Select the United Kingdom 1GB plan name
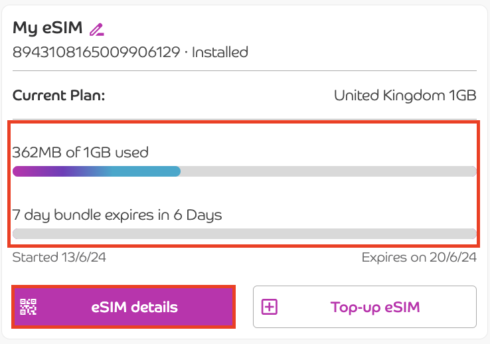The height and width of the screenshot is (344, 490). tap(405, 96)
